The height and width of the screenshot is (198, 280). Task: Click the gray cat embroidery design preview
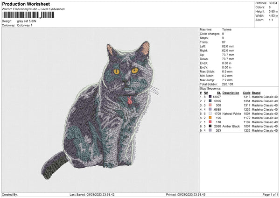pos(100,110)
